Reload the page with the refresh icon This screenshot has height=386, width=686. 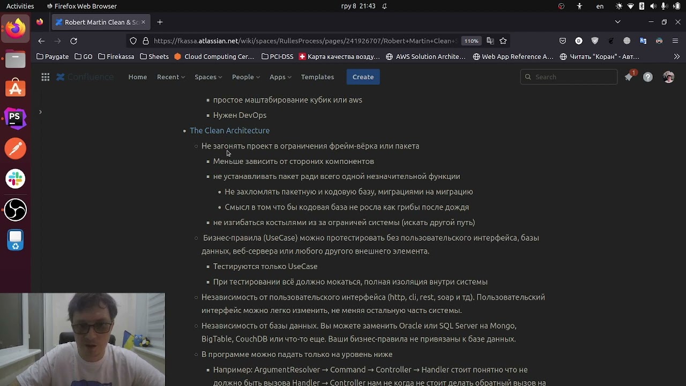[73, 41]
